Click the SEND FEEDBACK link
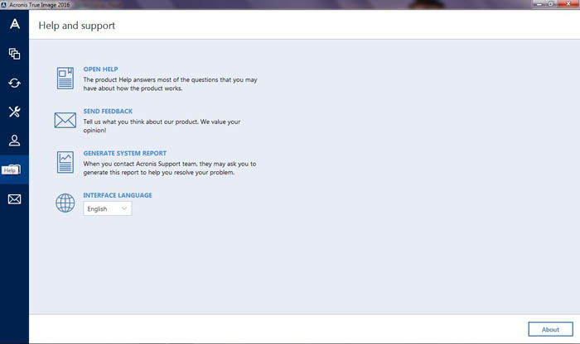The image size is (580, 344). 108,111
